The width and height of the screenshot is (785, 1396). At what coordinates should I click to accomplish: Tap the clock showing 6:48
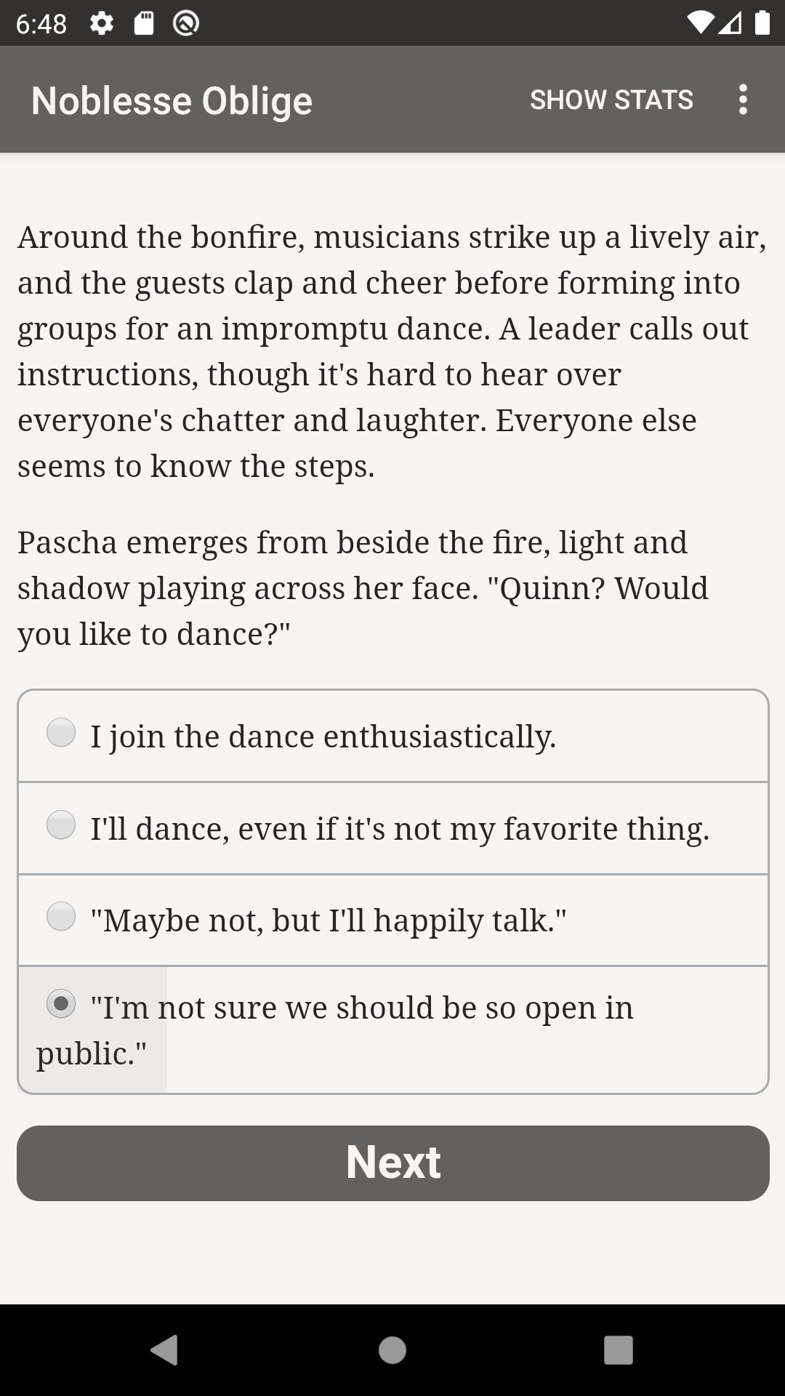click(41, 24)
